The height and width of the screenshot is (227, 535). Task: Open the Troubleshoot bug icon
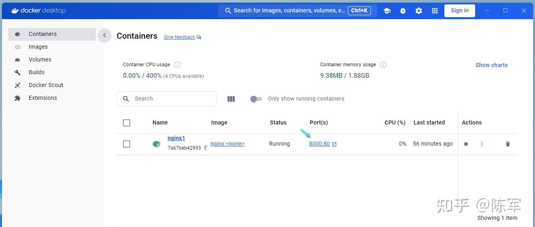(403, 11)
